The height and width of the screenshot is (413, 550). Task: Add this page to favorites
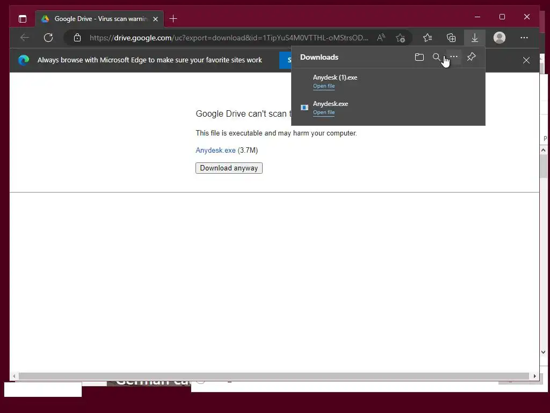pos(400,38)
